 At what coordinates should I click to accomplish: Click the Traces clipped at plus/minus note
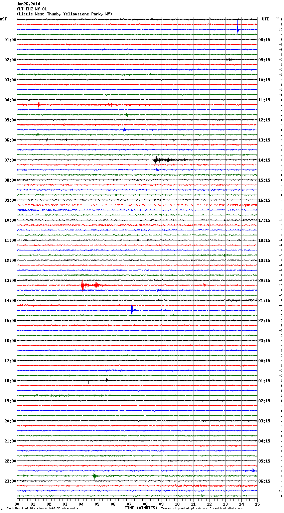click(202, 509)
